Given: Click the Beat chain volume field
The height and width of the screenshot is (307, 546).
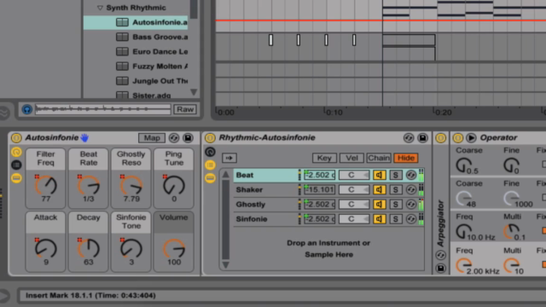Looking at the screenshot, I should point(319,175).
